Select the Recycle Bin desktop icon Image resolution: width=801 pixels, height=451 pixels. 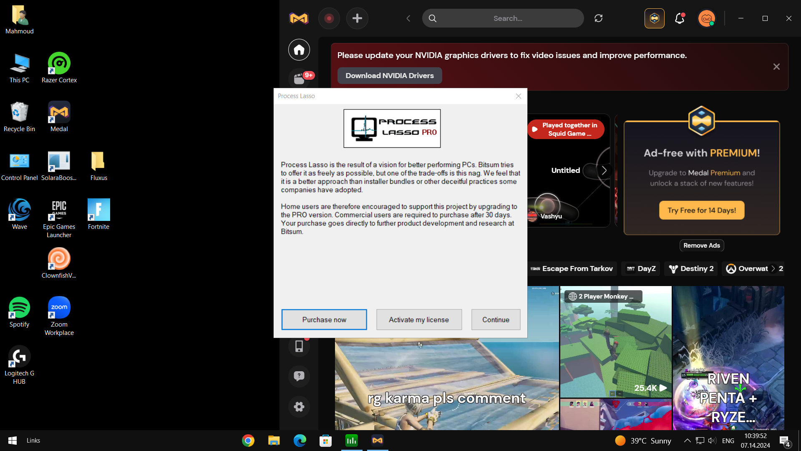(20, 117)
